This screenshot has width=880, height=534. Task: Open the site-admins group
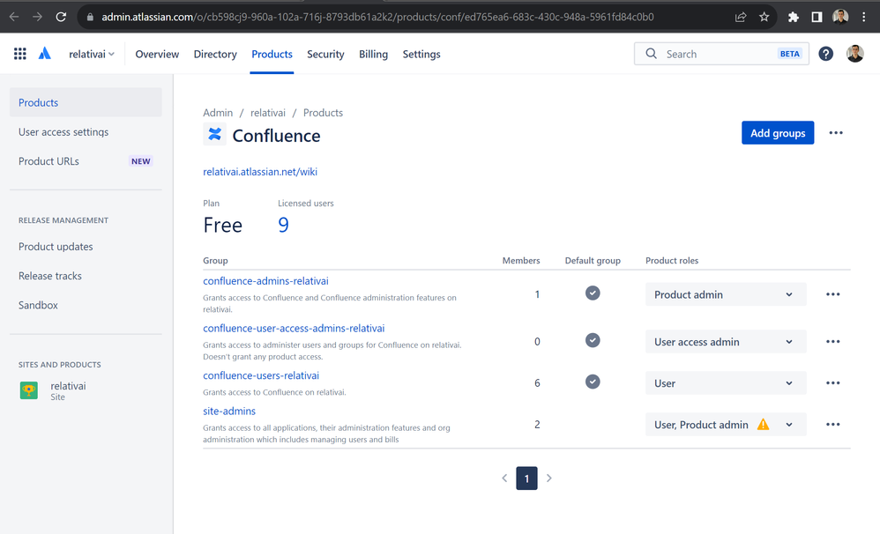(229, 412)
